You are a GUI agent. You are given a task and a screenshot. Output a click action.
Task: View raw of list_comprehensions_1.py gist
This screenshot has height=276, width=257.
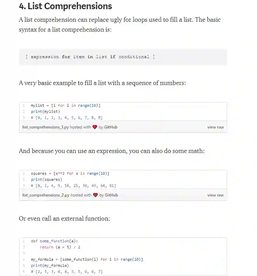pyautogui.click(x=216, y=127)
